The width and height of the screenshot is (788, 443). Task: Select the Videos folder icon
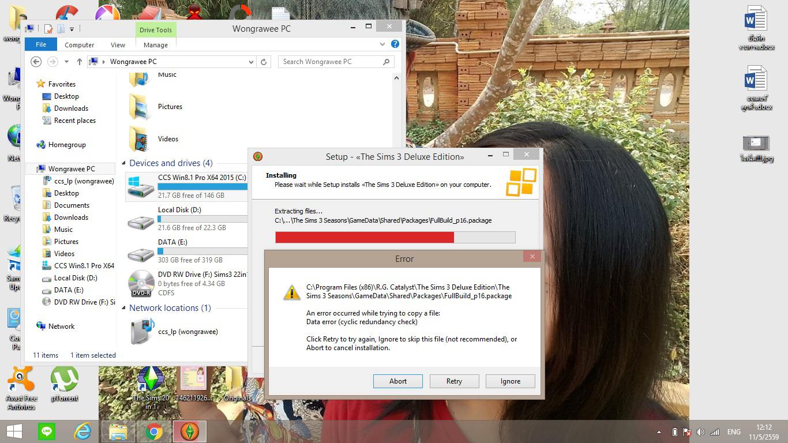click(x=140, y=139)
